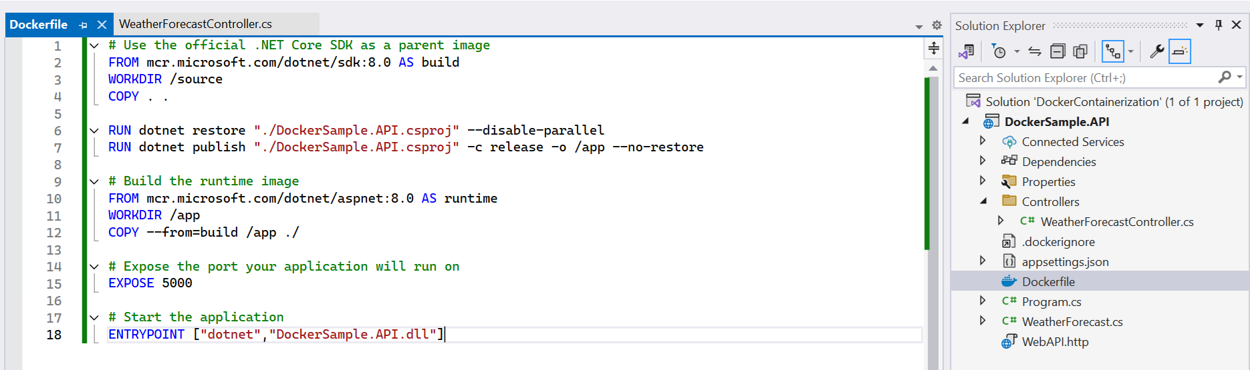
Task: Collapse the code region at line 6
Action: coord(94,130)
